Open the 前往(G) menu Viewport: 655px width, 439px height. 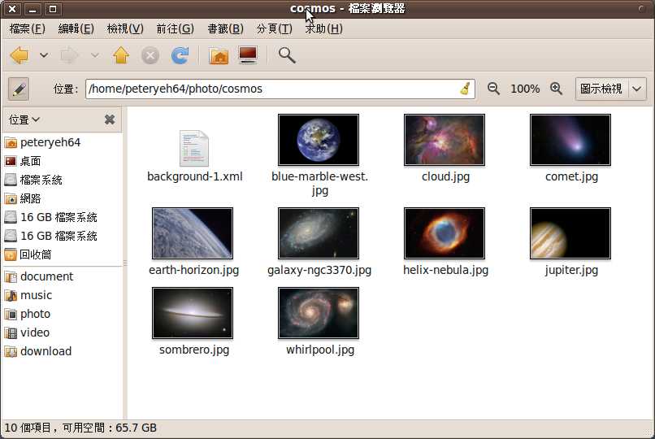tap(175, 28)
